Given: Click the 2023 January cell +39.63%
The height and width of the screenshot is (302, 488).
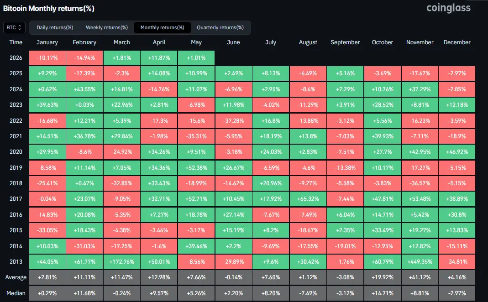Looking at the screenshot, I should [47, 105].
